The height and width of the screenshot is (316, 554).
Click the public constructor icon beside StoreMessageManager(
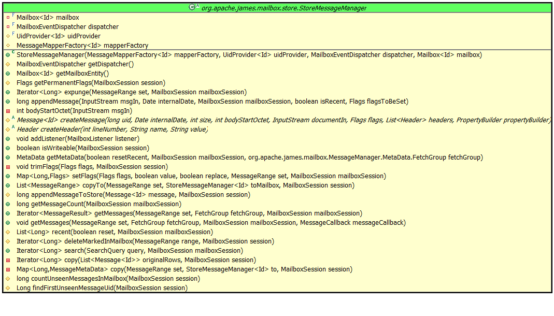[8, 55]
